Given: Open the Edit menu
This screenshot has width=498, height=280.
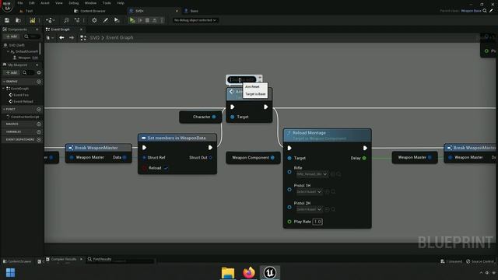Looking at the screenshot, I should click(x=32, y=3).
